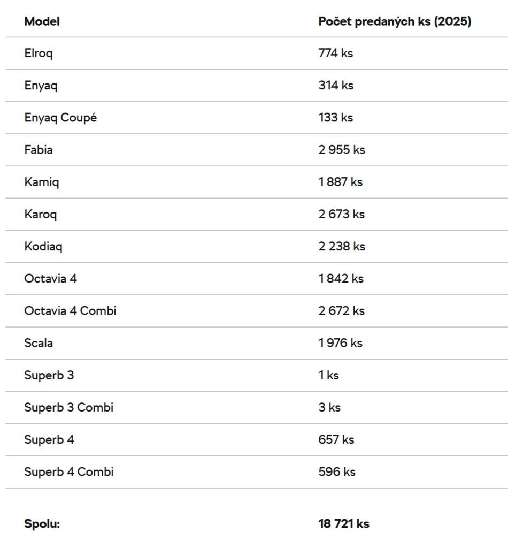
Task: Select the 18 721 ks total value
Action: [x=344, y=524]
